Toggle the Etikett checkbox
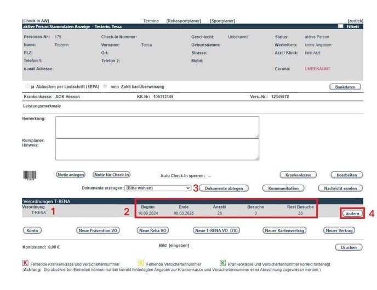 tap(341, 26)
